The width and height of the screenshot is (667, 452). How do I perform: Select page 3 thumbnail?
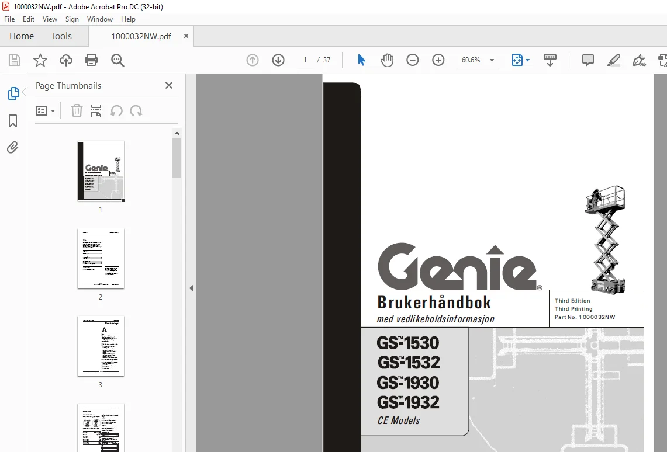click(101, 346)
